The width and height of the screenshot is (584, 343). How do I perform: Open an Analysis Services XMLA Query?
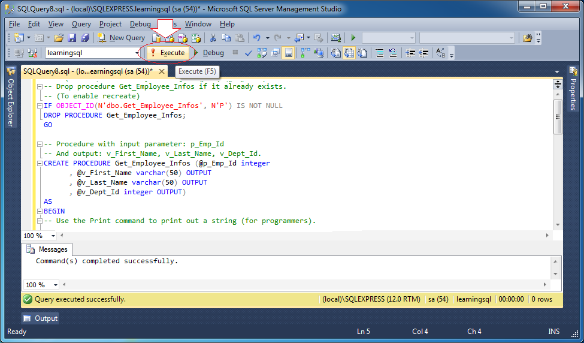click(196, 38)
